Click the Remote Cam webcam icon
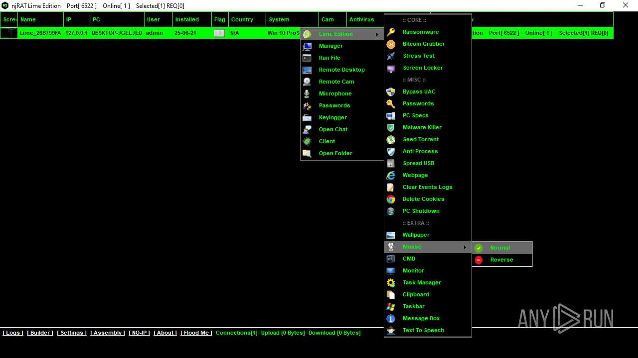Image resolution: width=638 pixels, height=358 pixels. (x=308, y=82)
